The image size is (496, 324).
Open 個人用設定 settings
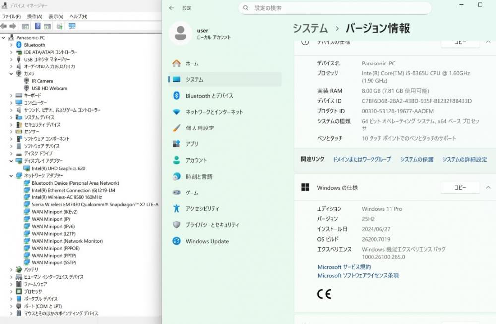pos(225,128)
